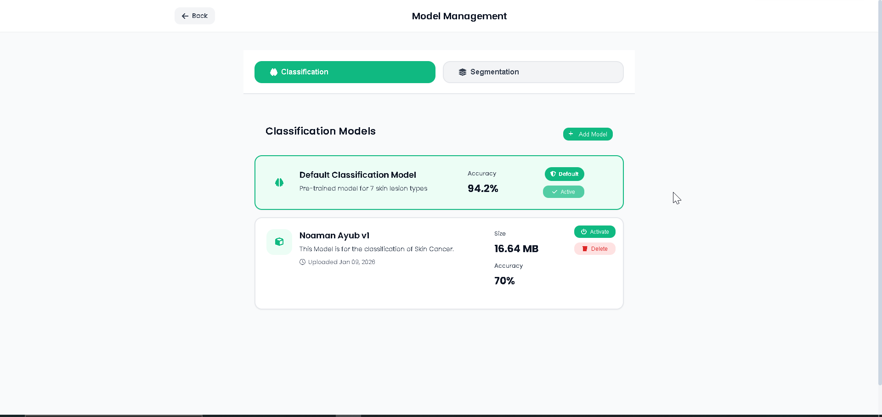Go back using the Back button
Image resolution: width=882 pixels, height=417 pixels.
coord(195,16)
